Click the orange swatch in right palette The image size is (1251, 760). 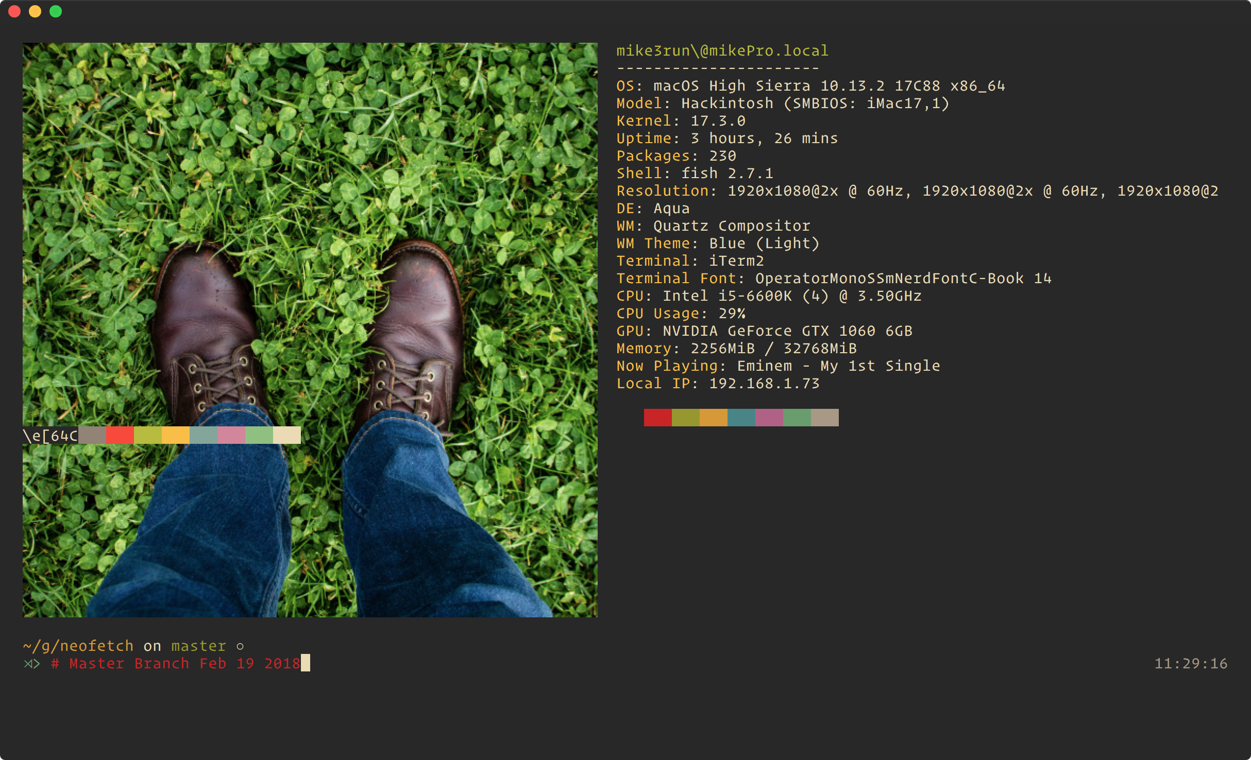point(714,418)
